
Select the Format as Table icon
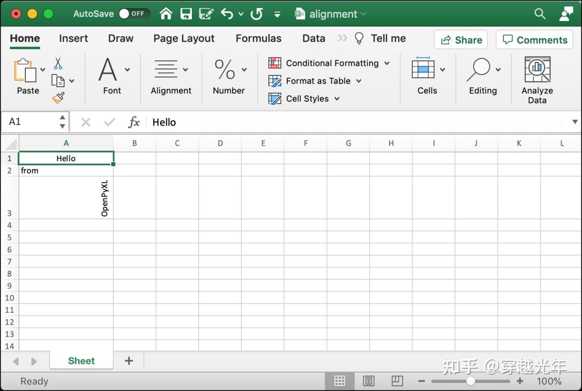point(275,81)
